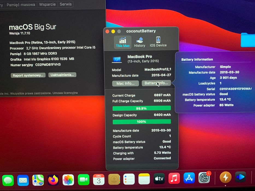Open the blue play-button app in Dock
This screenshot has height=191, width=255.
point(240,177)
